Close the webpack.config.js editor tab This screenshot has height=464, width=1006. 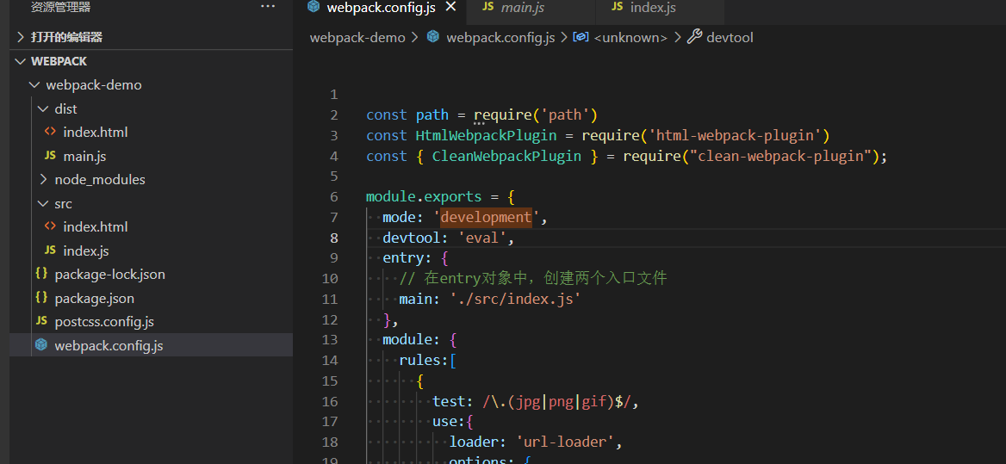coord(450,7)
